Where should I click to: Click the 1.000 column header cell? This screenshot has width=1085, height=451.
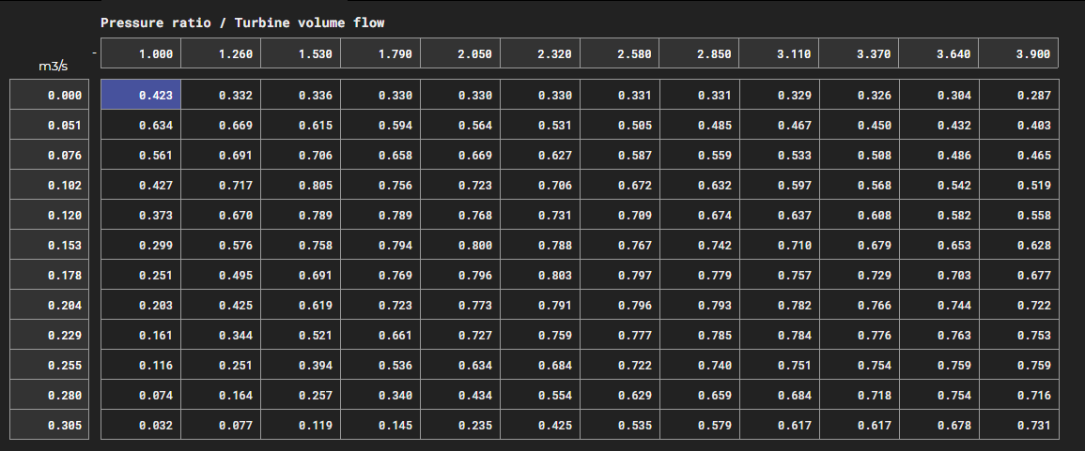[141, 53]
